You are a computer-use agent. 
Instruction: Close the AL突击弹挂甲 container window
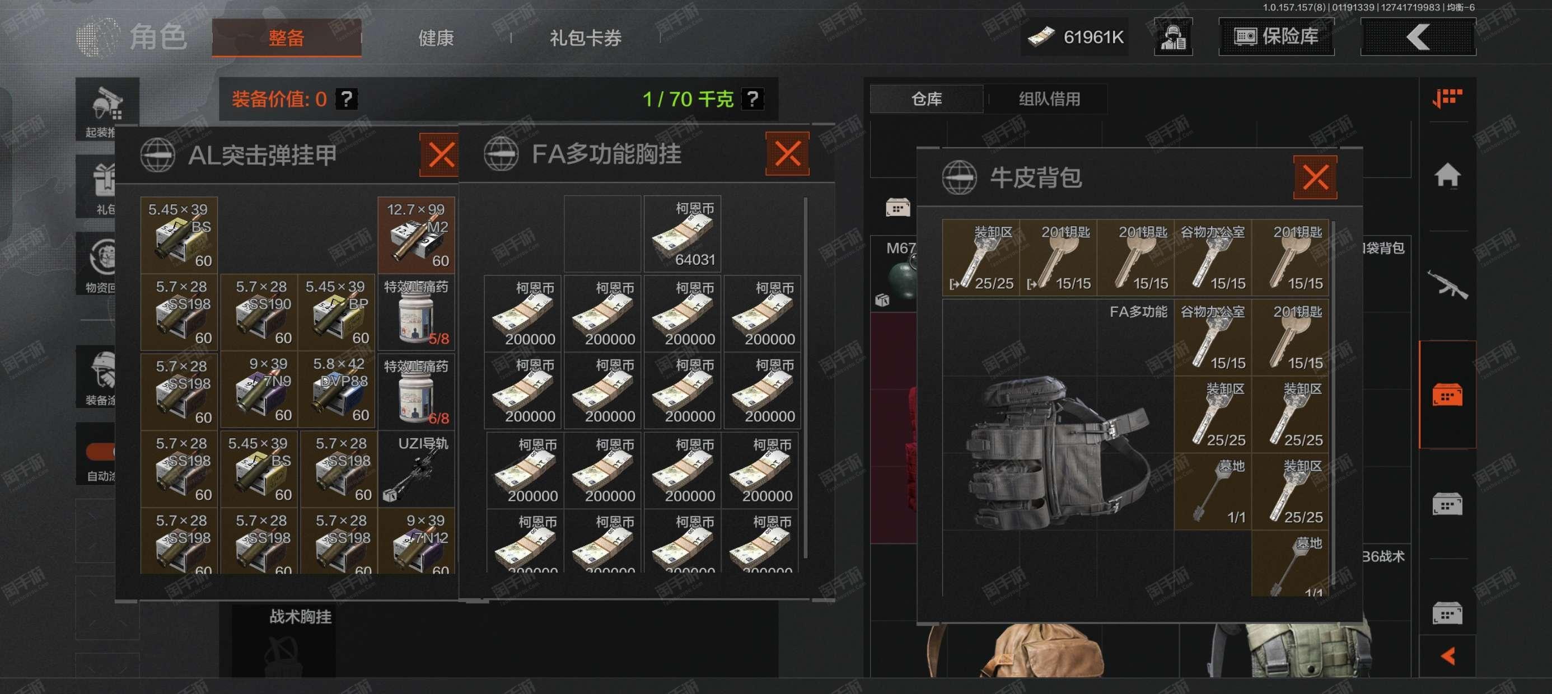pos(441,155)
